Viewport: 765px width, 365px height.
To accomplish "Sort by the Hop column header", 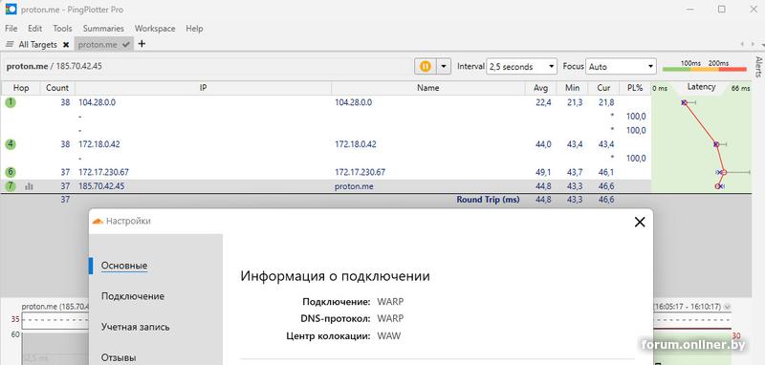I will click(21, 88).
